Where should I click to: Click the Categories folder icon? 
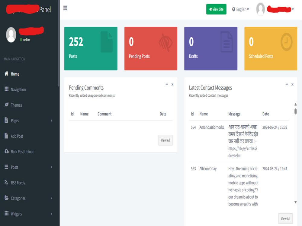pos(6,198)
